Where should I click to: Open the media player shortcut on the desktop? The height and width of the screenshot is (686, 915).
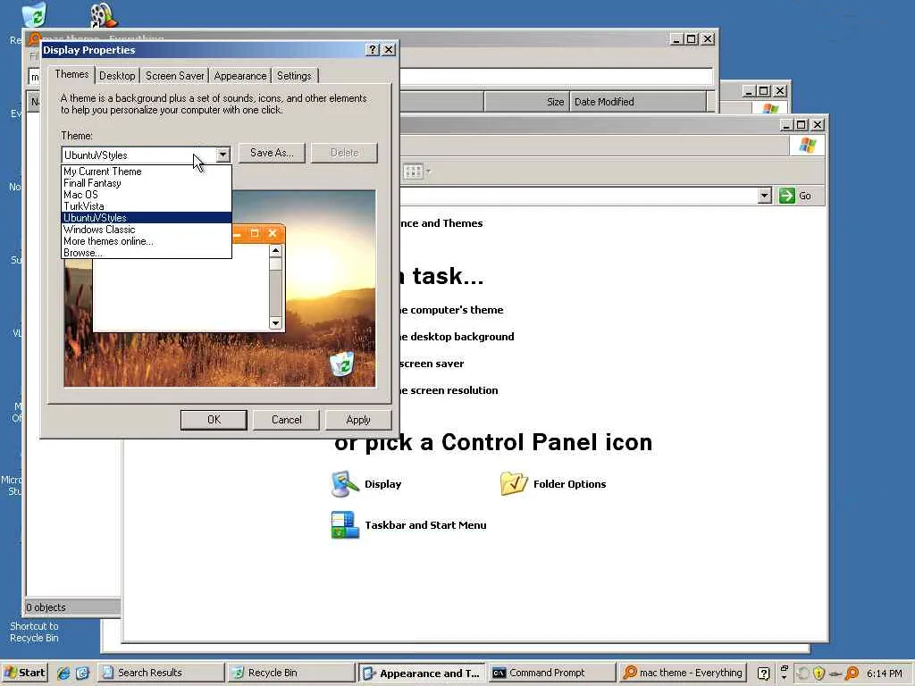[x=104, y=15]
